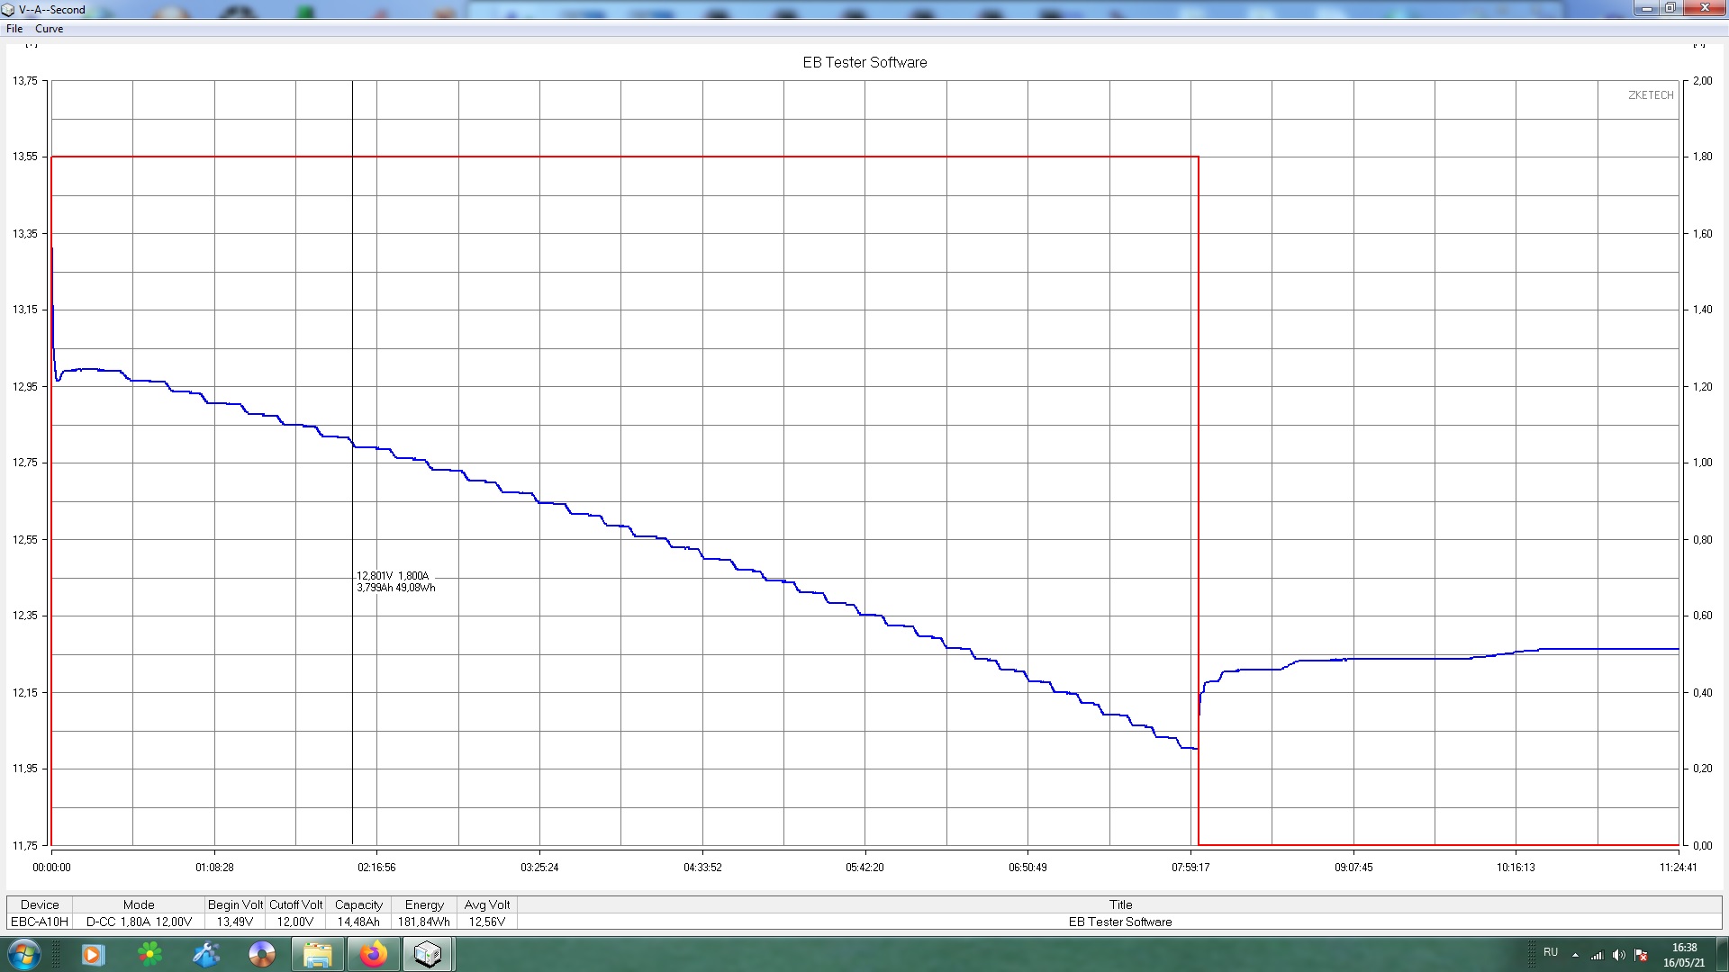Open the Curve menu
This screenshot has height=972, width=1729.
click(49, 29)
